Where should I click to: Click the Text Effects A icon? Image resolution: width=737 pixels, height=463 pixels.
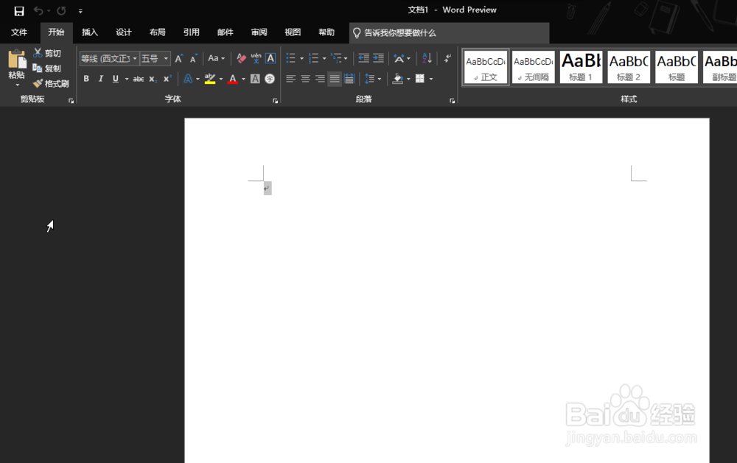tap(188, 79)
